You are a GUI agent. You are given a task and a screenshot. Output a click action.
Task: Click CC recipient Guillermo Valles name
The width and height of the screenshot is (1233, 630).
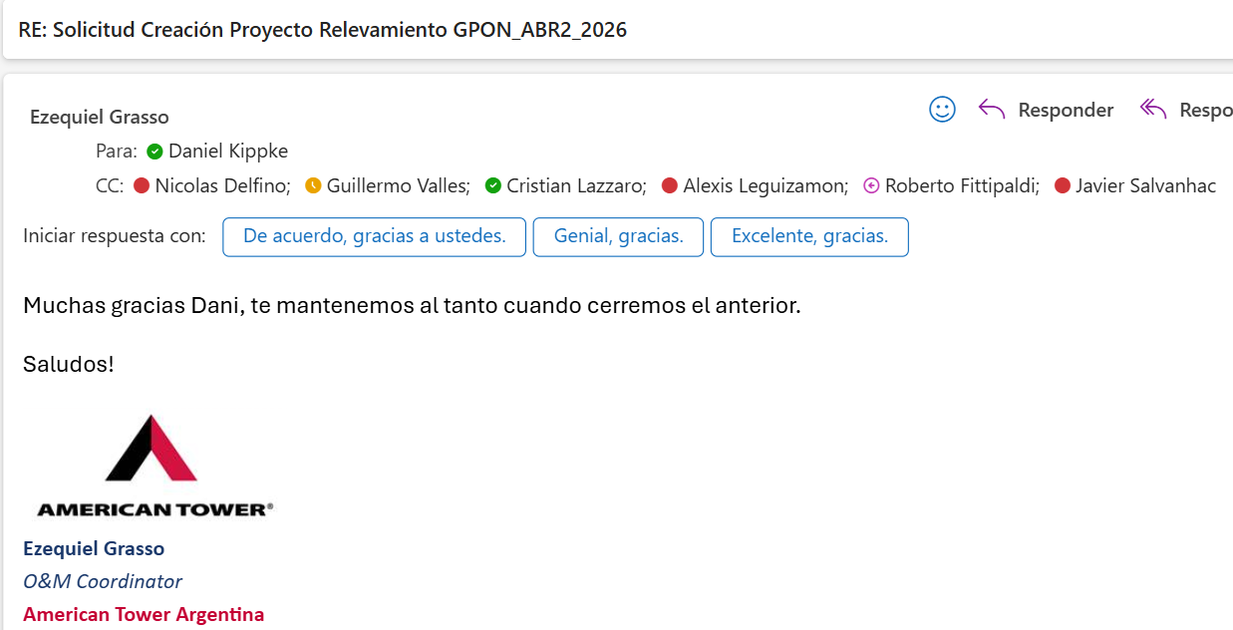click(398, 185)
